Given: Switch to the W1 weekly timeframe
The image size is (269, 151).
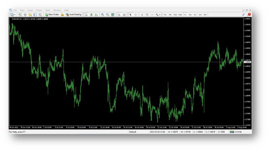Looking at the screenshot, I should (200, 15).
